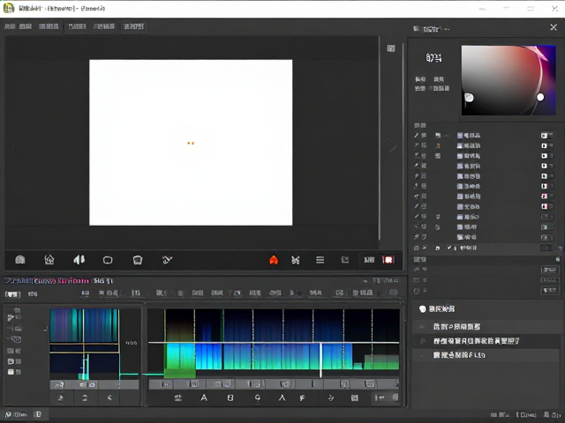Toggle the swatch switch on first layer row
Image resolution: width=565 pixels, height=423 pixels.
click(x=546, y=136)
